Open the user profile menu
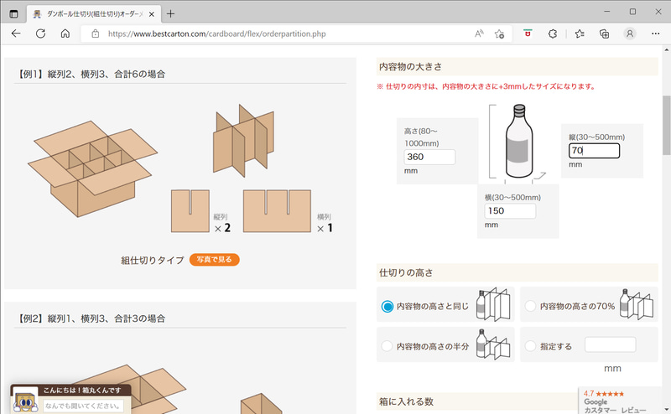 630,34
